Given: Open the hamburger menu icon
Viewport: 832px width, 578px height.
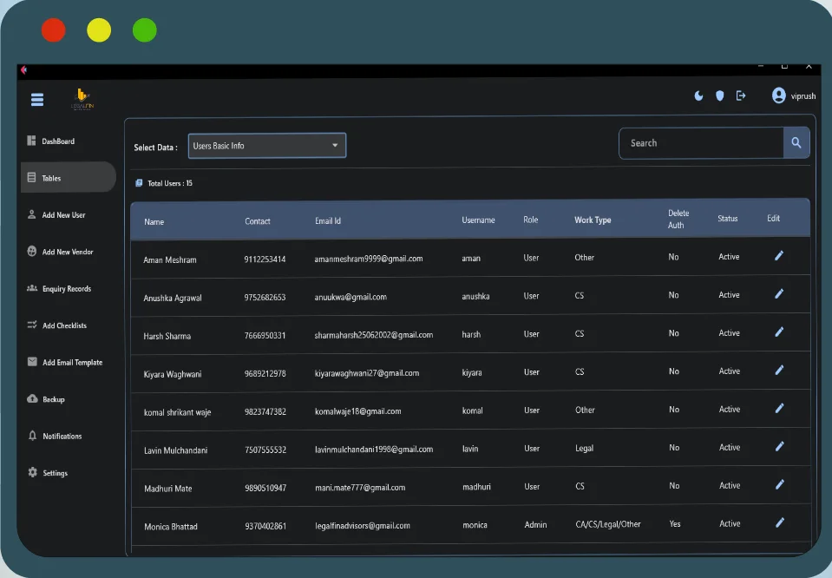Looking at the screenshot, I should (37, 99).
